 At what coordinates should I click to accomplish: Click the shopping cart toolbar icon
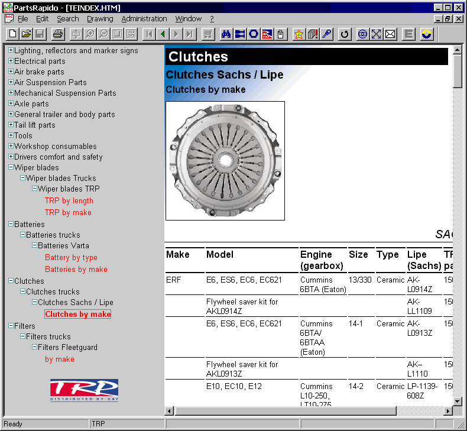tap(208, 34)
